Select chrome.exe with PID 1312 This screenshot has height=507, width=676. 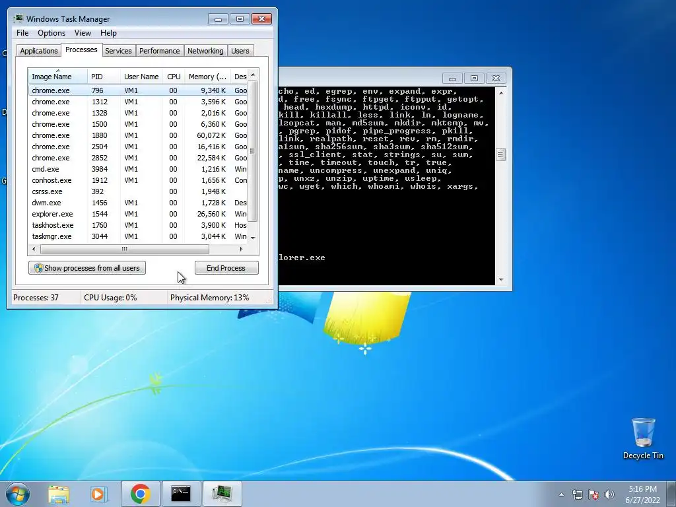(x=139, y=102)
